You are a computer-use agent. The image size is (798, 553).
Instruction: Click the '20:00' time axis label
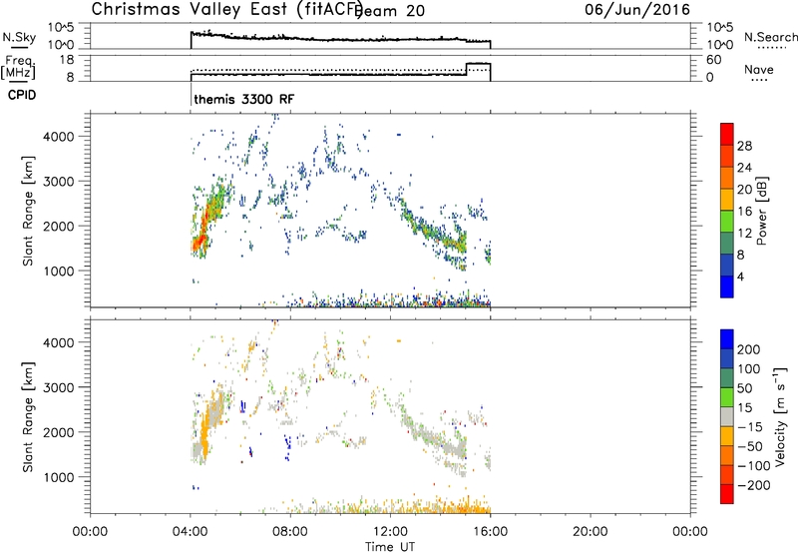(x=591, y=532)
